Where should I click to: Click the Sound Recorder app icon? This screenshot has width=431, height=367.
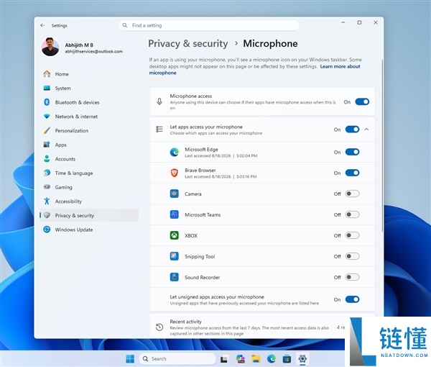pos(175,277)
